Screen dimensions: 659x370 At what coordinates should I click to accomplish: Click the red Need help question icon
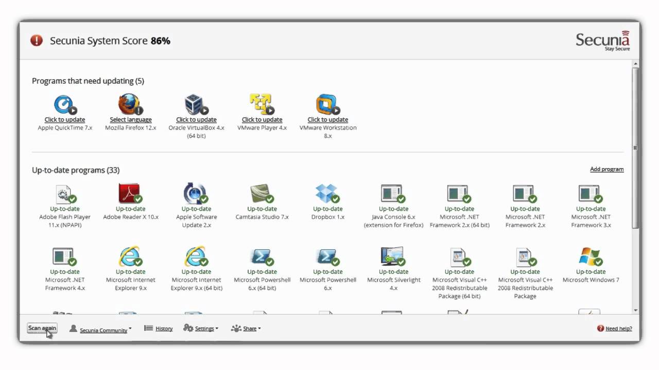click(x=600, y=328)
